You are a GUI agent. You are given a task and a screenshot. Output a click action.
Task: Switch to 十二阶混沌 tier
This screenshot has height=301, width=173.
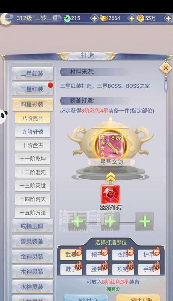click(33, 172)
